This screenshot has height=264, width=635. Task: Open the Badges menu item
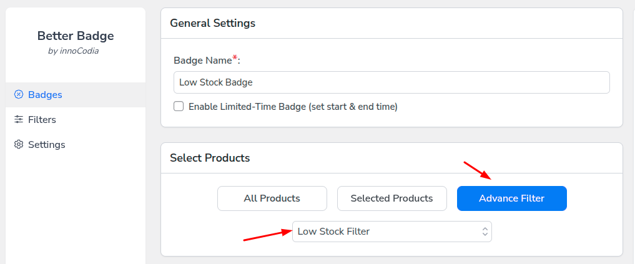45,95
